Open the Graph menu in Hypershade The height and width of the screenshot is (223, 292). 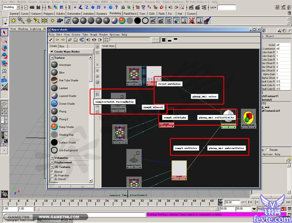[93, 34]
